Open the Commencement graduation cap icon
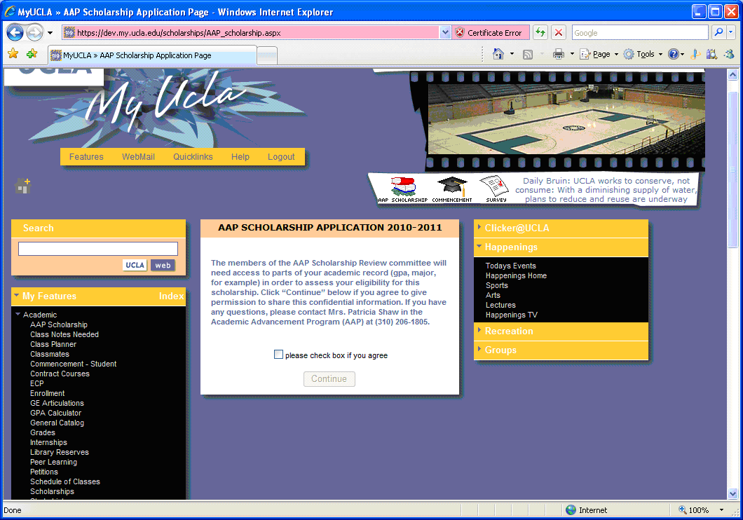 point(451,187)
